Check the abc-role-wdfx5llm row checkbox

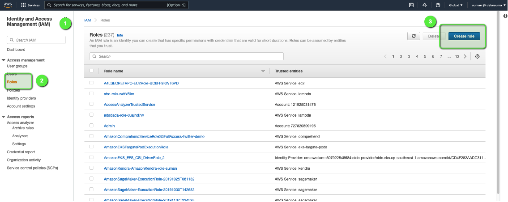91,93
